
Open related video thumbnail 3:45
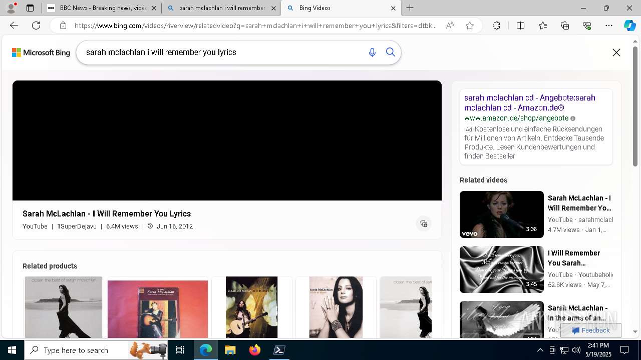coord(501,269)
